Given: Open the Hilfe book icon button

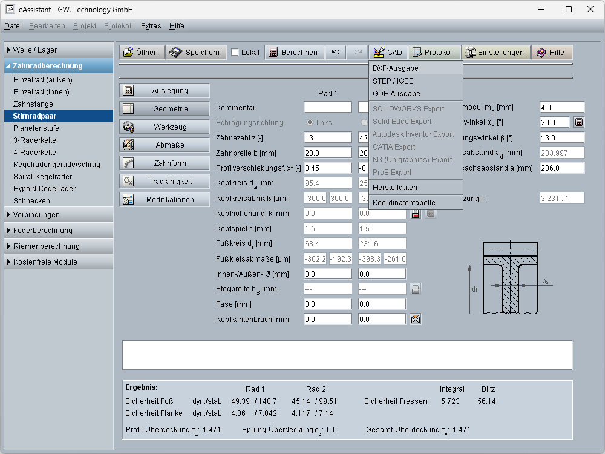Looking at the screenshot, I should pos(551,53).
